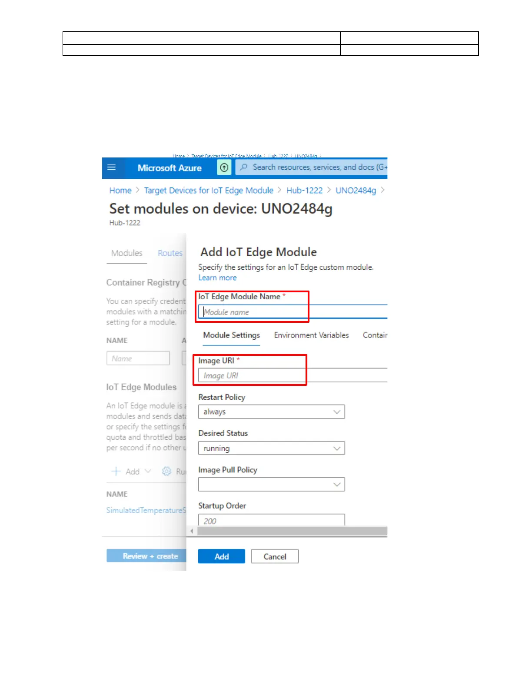Click the Review + create button
The image size is (532, 689).
pyautogui.click(x=146, y=556)
